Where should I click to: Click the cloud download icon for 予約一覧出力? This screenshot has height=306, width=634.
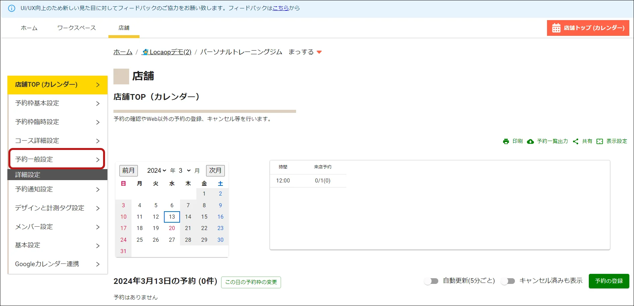point(530,142)
